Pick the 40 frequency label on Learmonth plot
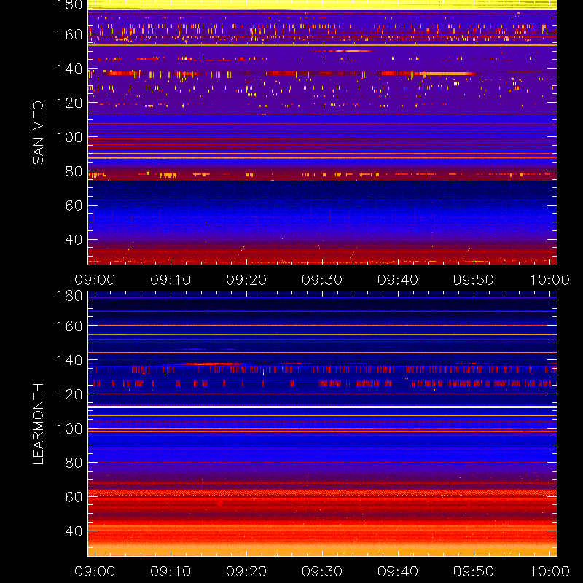Screen dimensions: 583x583 point(74,531)
